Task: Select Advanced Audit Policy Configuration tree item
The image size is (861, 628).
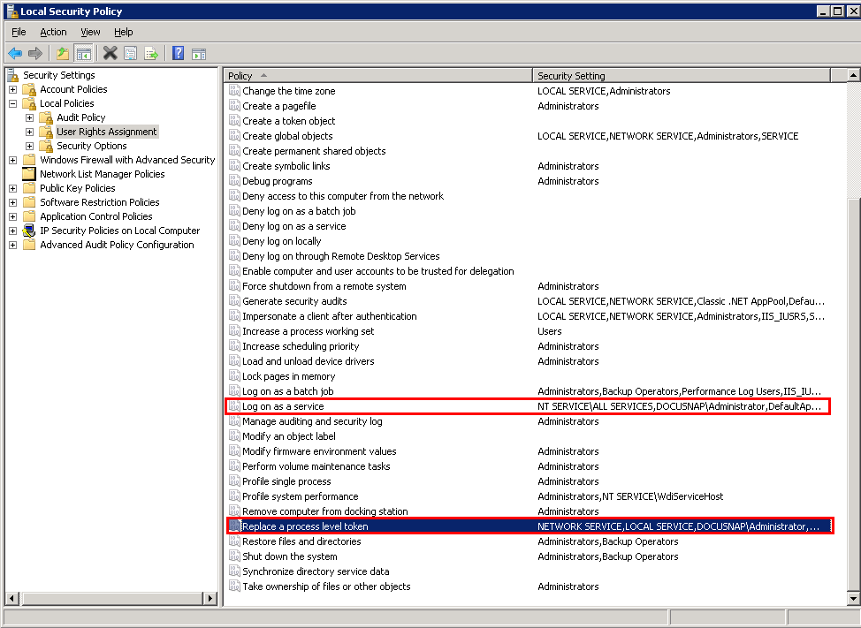Action: tap(117, 245)
